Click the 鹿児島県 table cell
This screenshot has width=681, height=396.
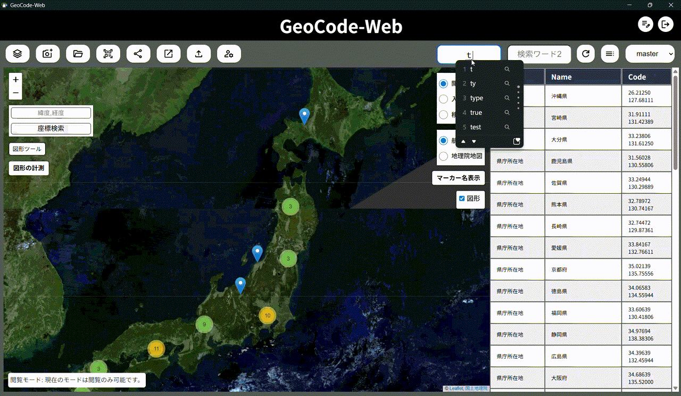(583, 161)
